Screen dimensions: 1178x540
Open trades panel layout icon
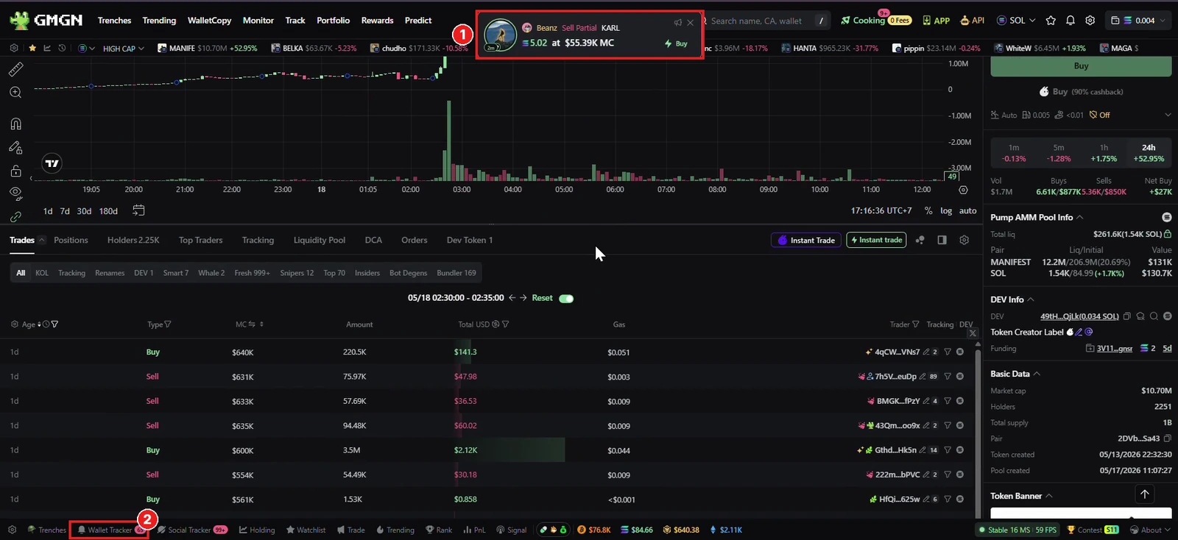click(x=942, y=240)
